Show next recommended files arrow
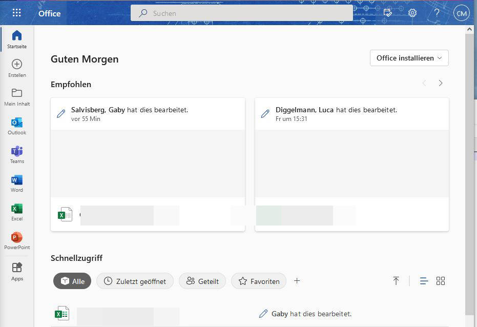The image size is (477, 327). point(441,83)
